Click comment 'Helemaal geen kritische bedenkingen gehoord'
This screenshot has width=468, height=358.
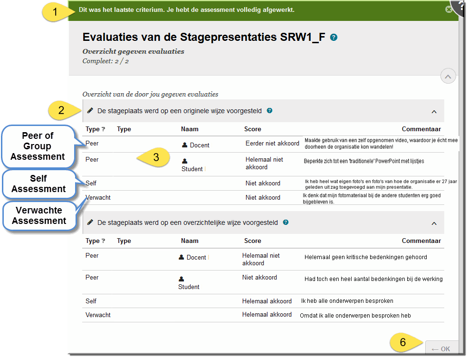[366, 257]
